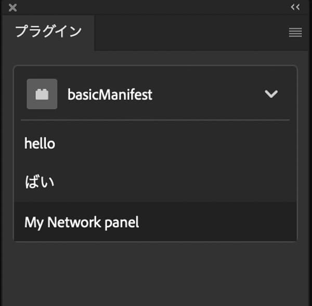
Task: Click the right margin beside the plugin card
Action: [304, 156]
